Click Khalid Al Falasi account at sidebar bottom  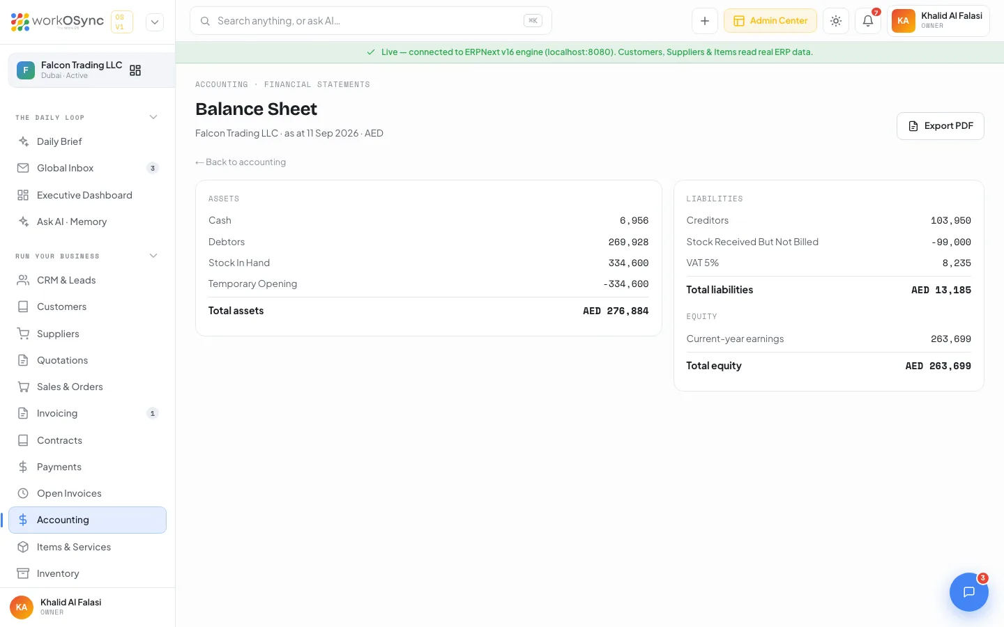click(88, 607)
